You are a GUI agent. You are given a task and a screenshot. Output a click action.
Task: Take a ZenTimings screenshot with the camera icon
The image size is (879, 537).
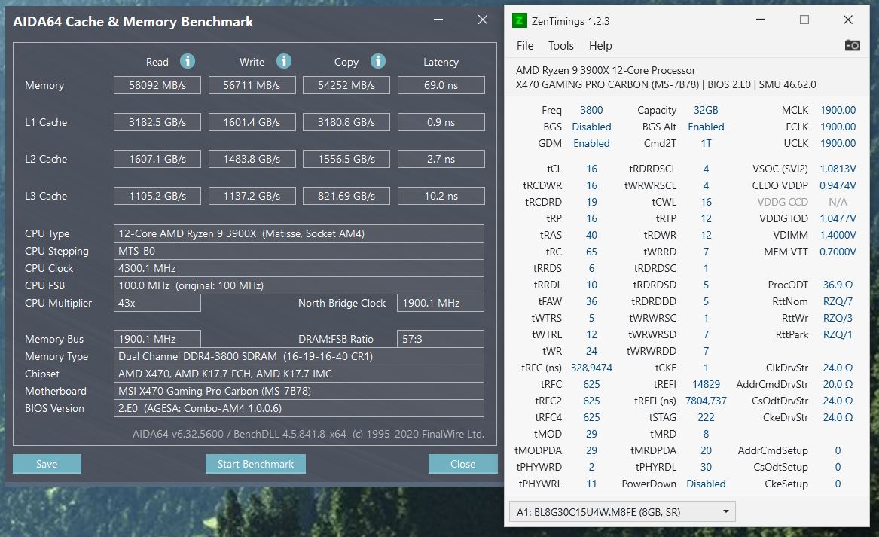tap(852, 45)
